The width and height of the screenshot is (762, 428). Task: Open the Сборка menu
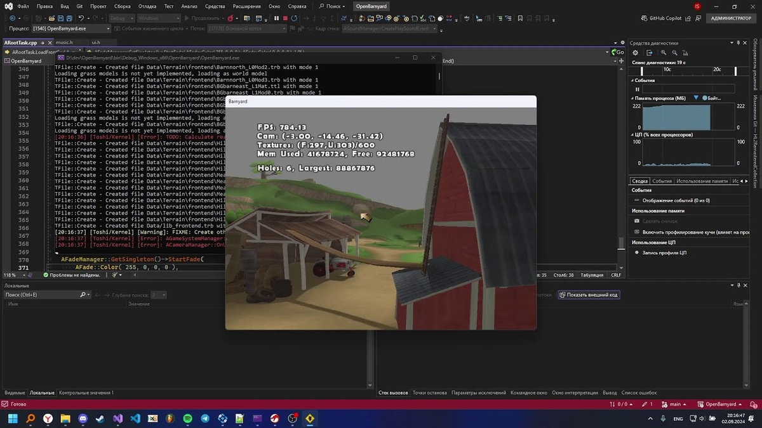point(123,6)
